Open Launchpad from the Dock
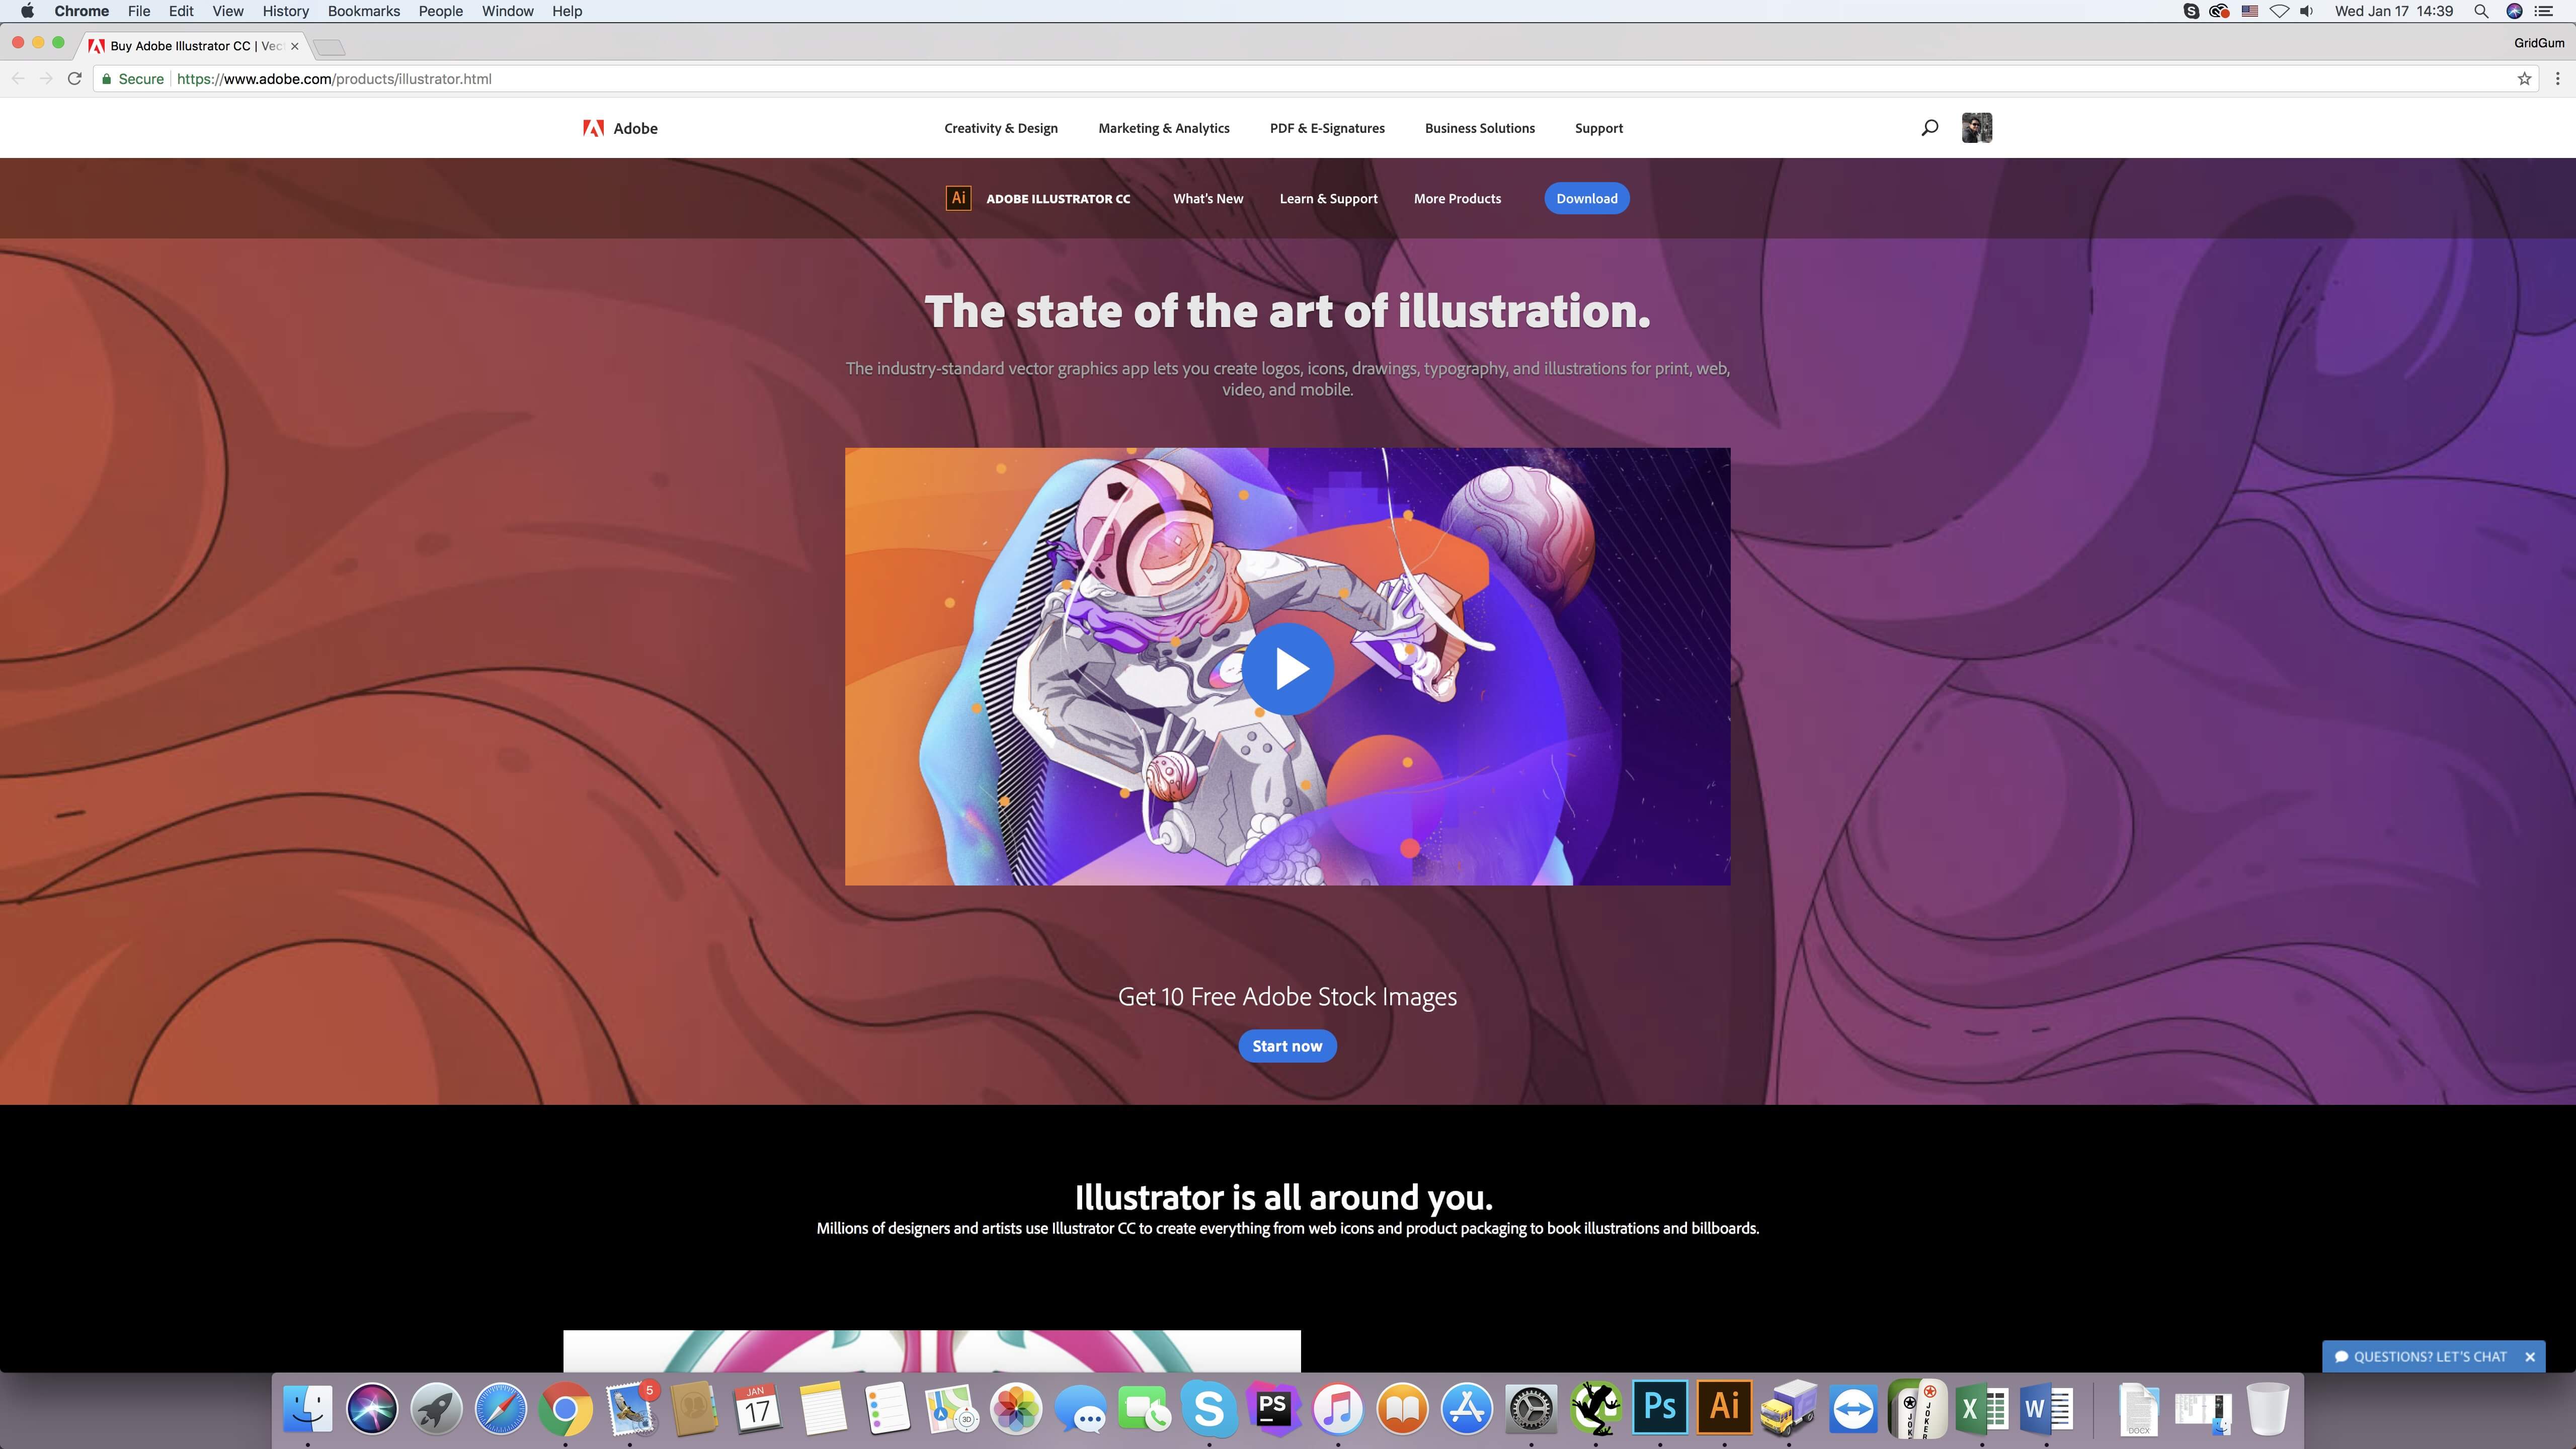 coord(436,1408)
